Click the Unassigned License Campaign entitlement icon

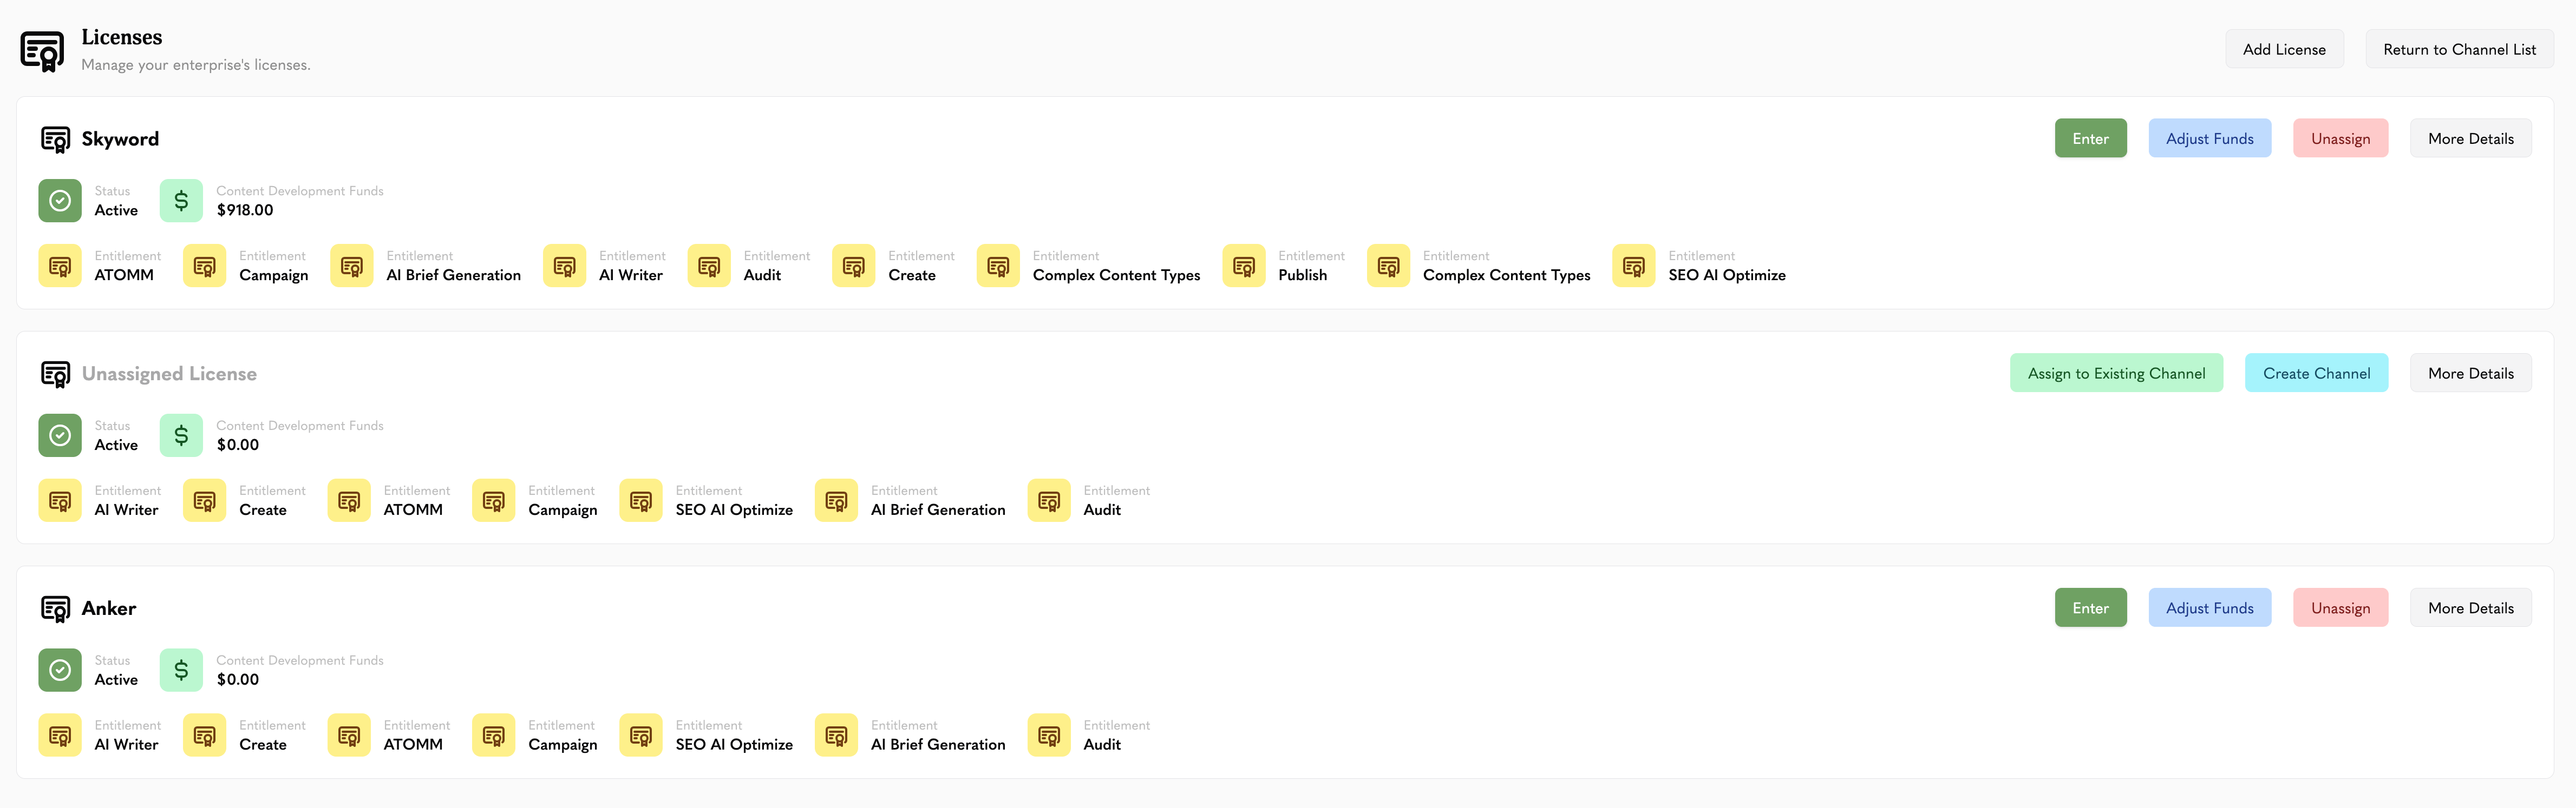[x=494, y=500]
